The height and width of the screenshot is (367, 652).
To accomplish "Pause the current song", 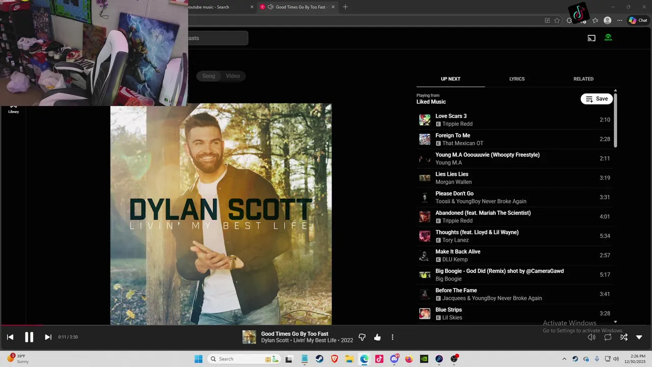I will [x=29, y=337].
